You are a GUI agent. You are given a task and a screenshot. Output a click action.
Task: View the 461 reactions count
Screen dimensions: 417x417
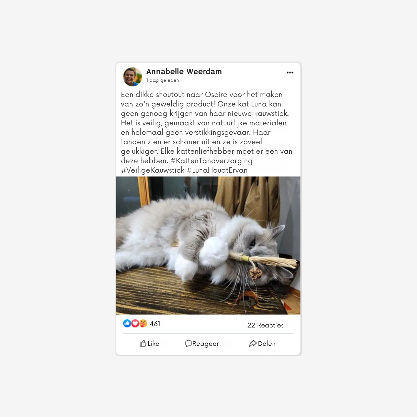pyautogui.click(x=155, y=324)
